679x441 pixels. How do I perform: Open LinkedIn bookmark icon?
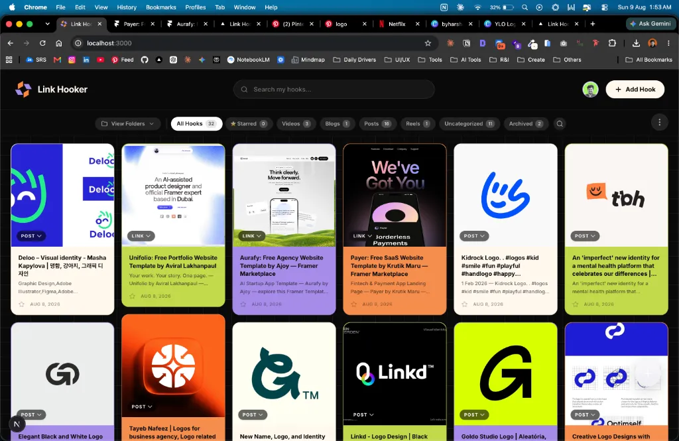86,60
